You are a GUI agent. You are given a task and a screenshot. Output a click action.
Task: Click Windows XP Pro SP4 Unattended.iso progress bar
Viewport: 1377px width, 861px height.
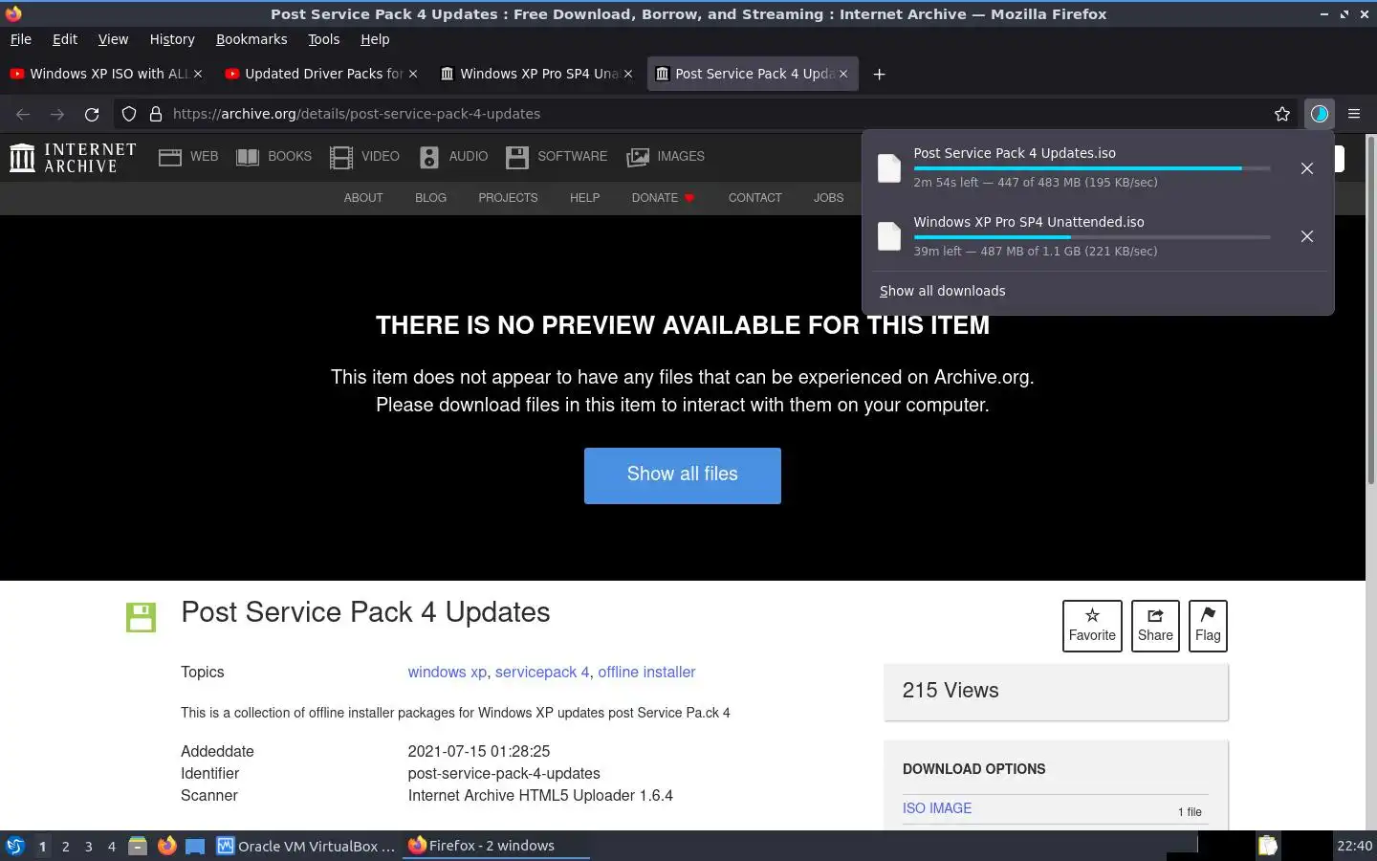coord(1092,237)
